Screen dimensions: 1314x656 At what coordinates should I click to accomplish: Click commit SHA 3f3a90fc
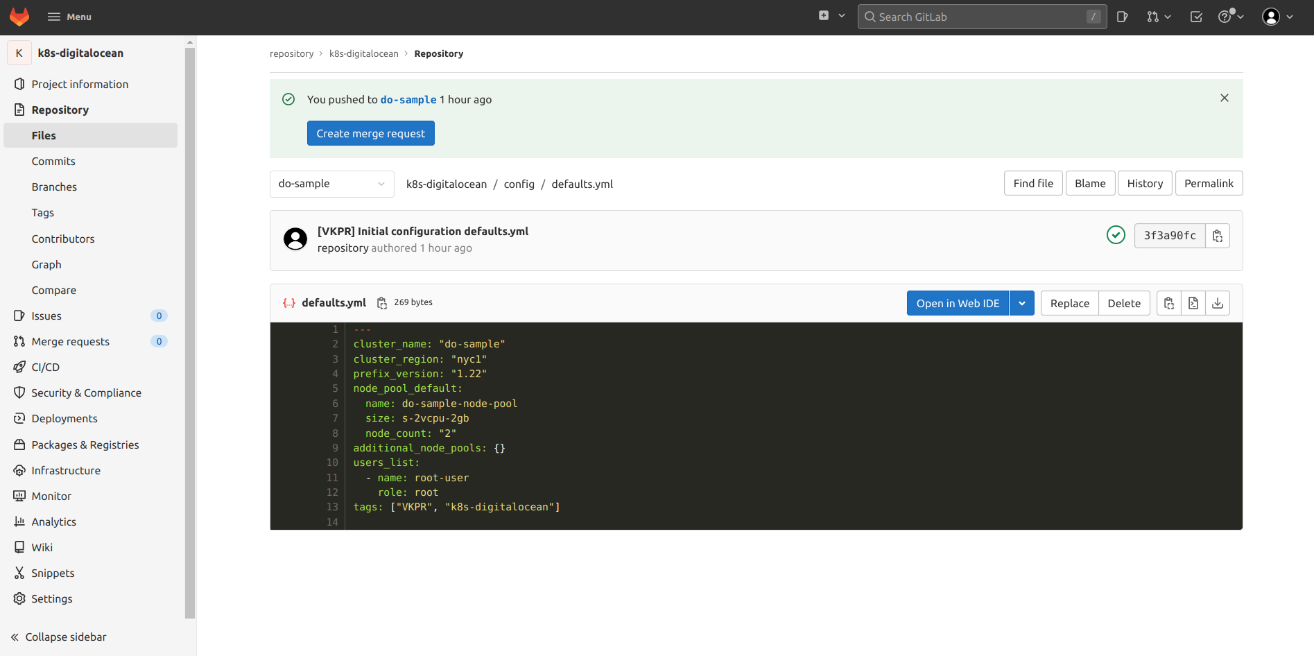[x=1170, y=236]
